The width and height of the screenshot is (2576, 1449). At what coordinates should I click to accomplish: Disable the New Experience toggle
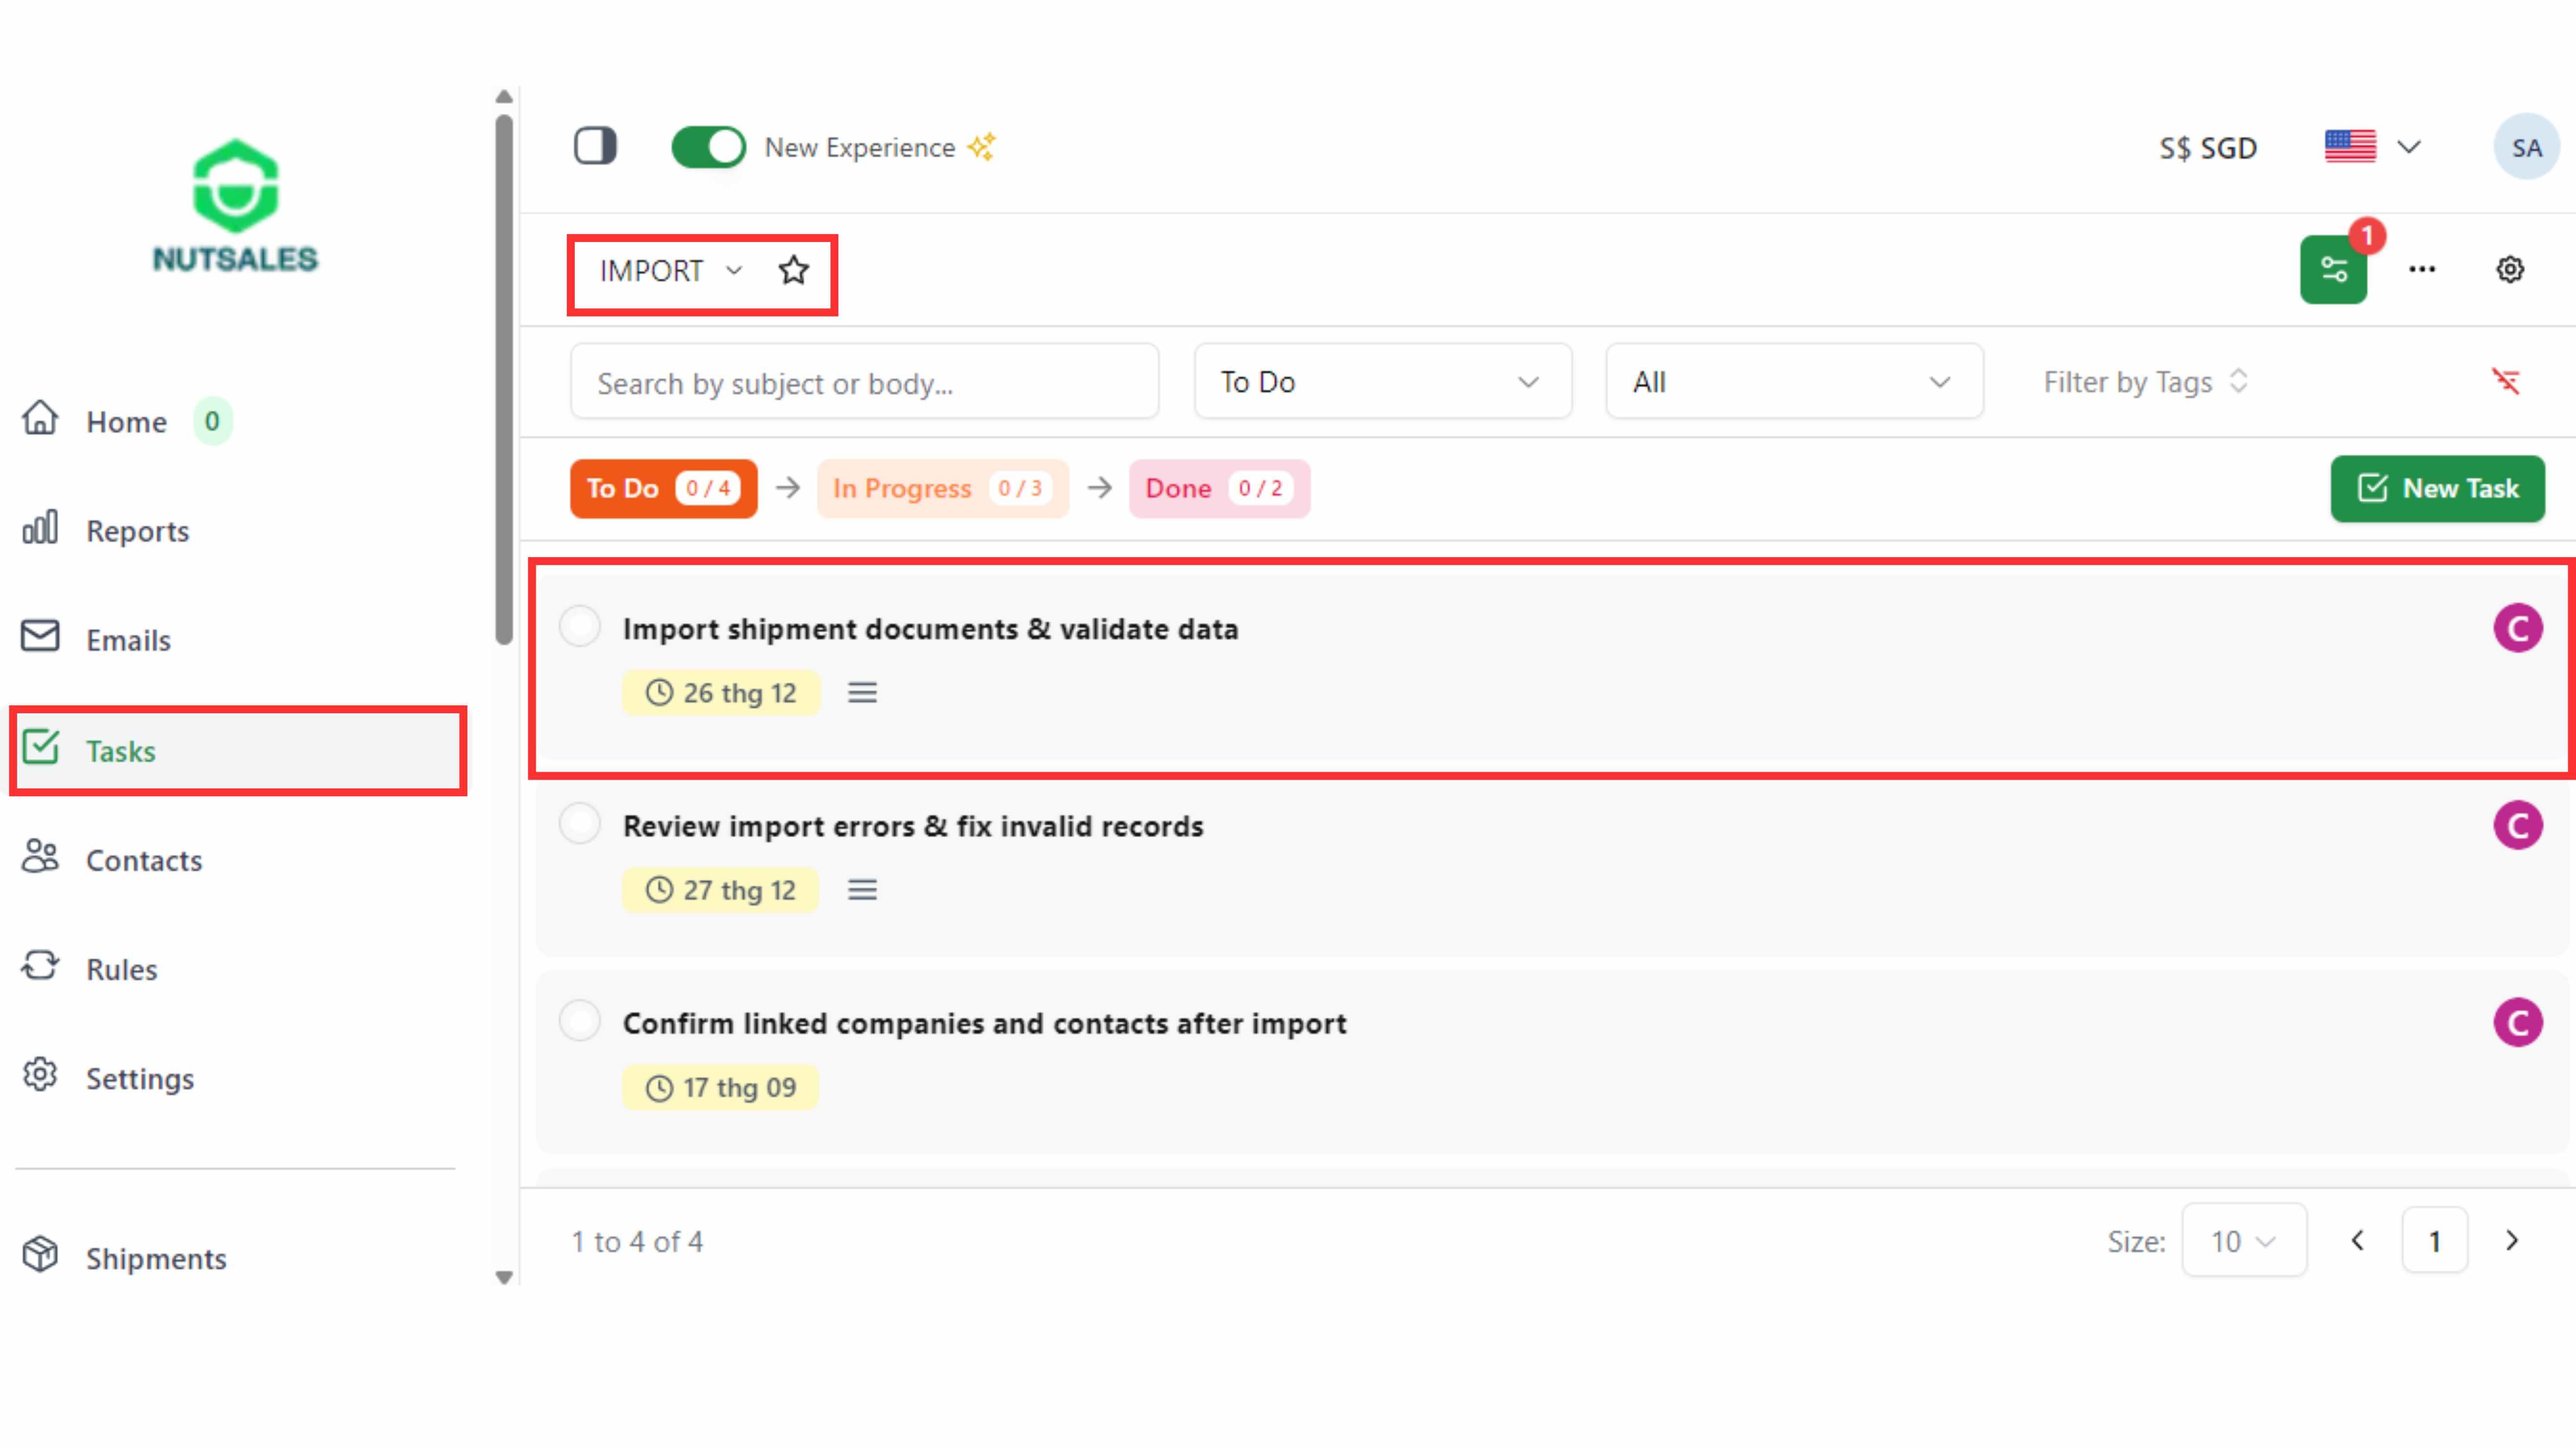[708, 148]
